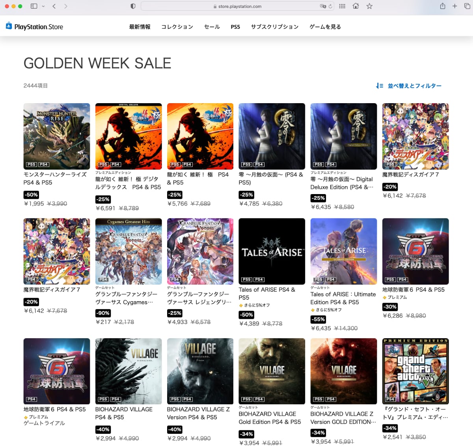
Task: Expand the sidebar dropdown chevron
Action: pos(43,6)
